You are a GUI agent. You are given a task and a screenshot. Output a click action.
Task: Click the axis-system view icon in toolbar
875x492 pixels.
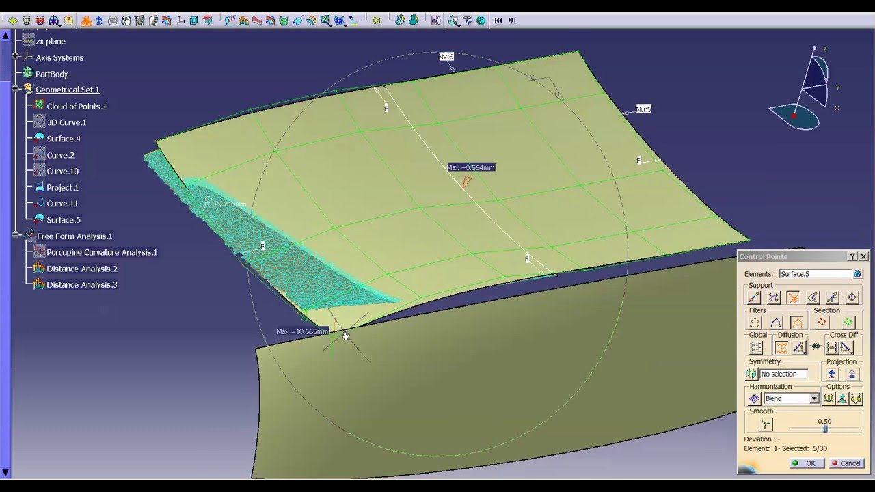(x=180, y=20)
